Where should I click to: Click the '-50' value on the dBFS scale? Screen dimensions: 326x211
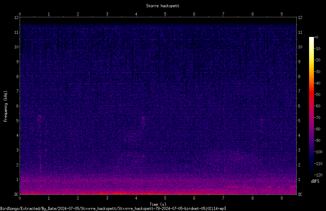click(317, 95)
